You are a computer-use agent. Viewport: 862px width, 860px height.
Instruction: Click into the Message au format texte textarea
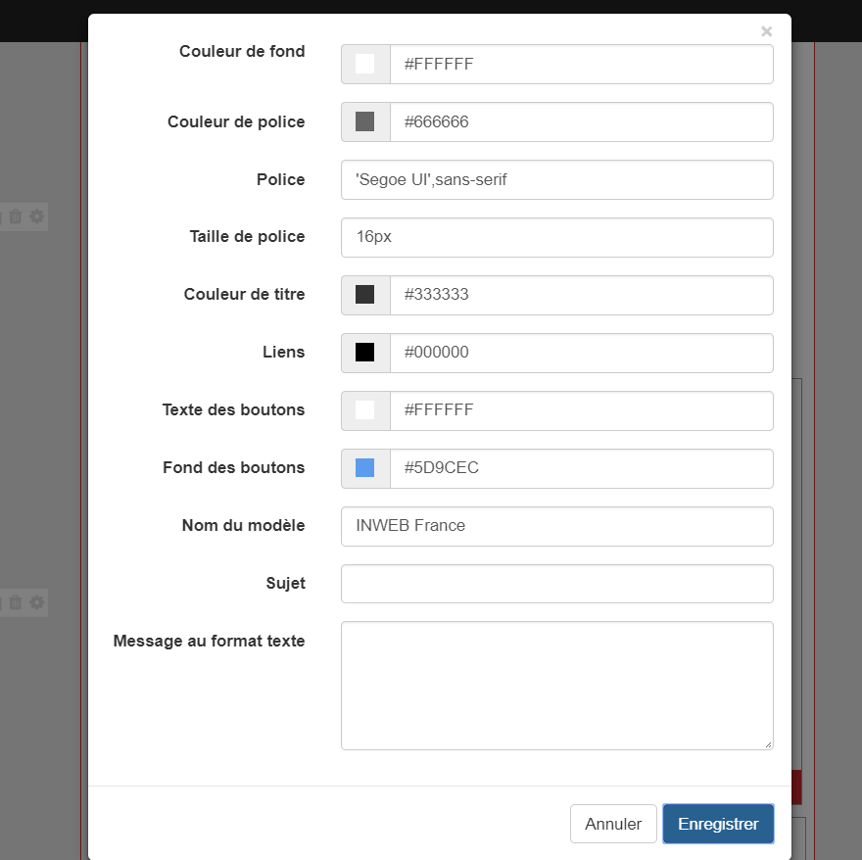[557, 685]
